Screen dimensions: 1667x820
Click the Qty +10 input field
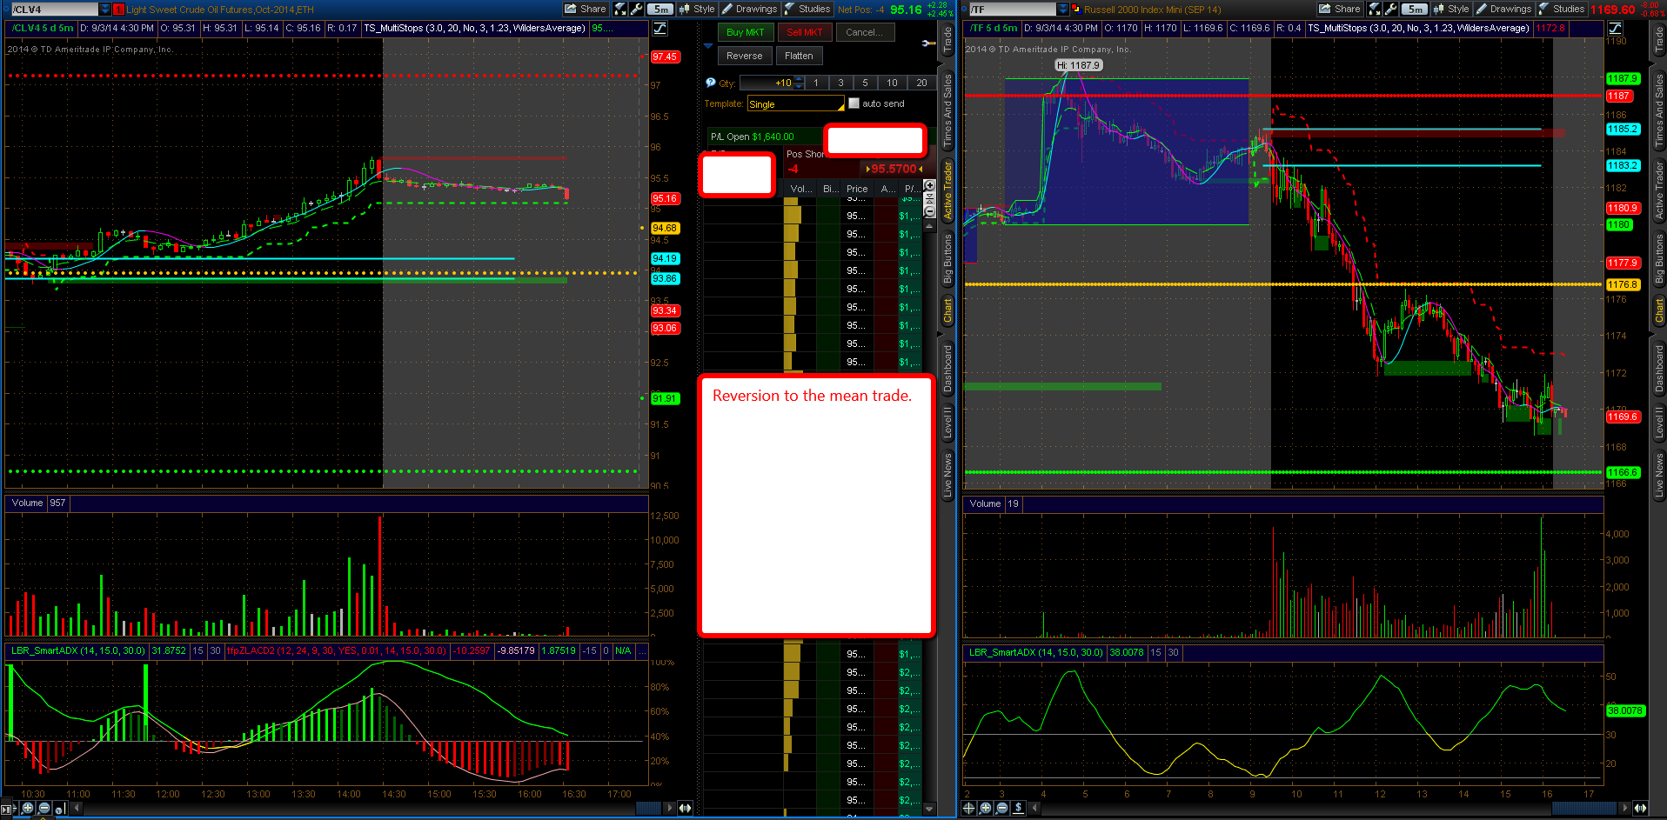pos(767,83)
